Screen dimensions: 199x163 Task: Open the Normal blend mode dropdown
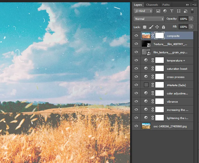tap(149, 19)
